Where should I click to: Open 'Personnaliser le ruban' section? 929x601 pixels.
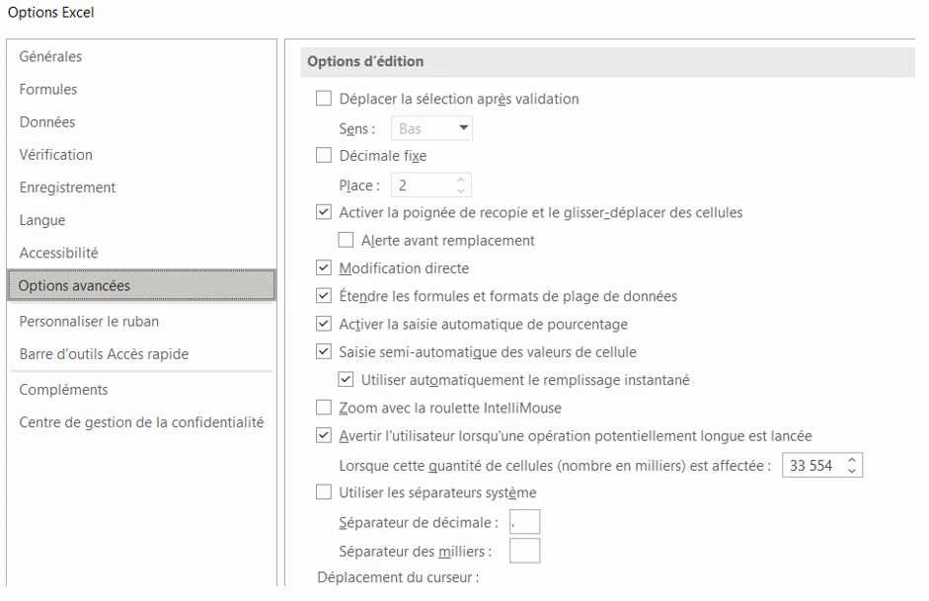(89, 321)
